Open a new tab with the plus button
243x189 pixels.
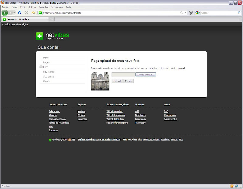(52, 19)
